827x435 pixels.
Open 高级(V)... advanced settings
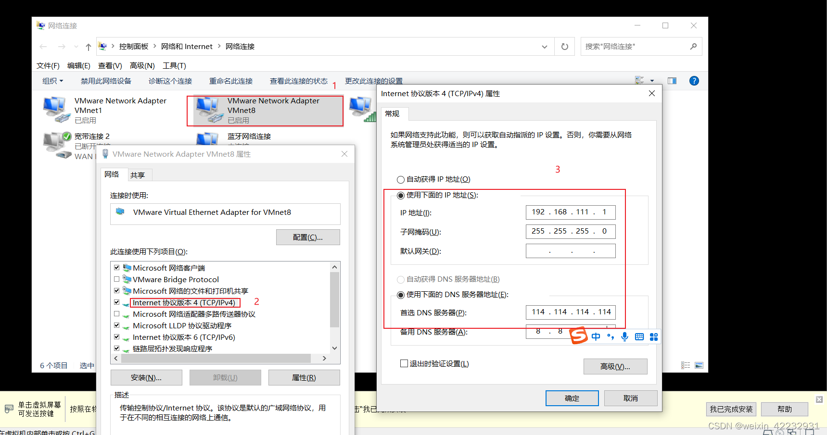[615, 366]
